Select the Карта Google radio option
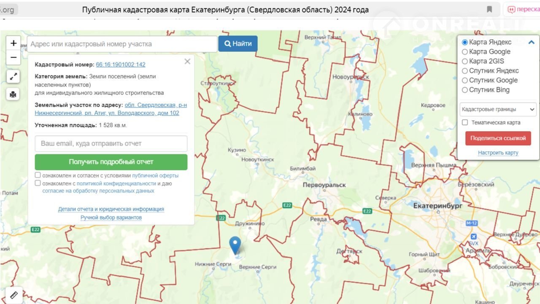 coord(465,52)
